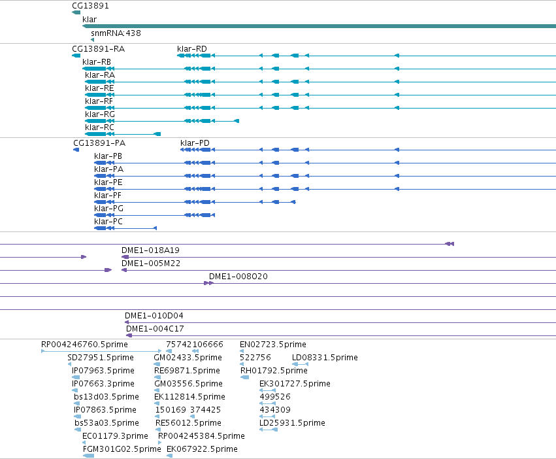This screenshot has width=556, height=459.
Task: Select the GM03556.5prime EST label
Action: click(188, 384)
